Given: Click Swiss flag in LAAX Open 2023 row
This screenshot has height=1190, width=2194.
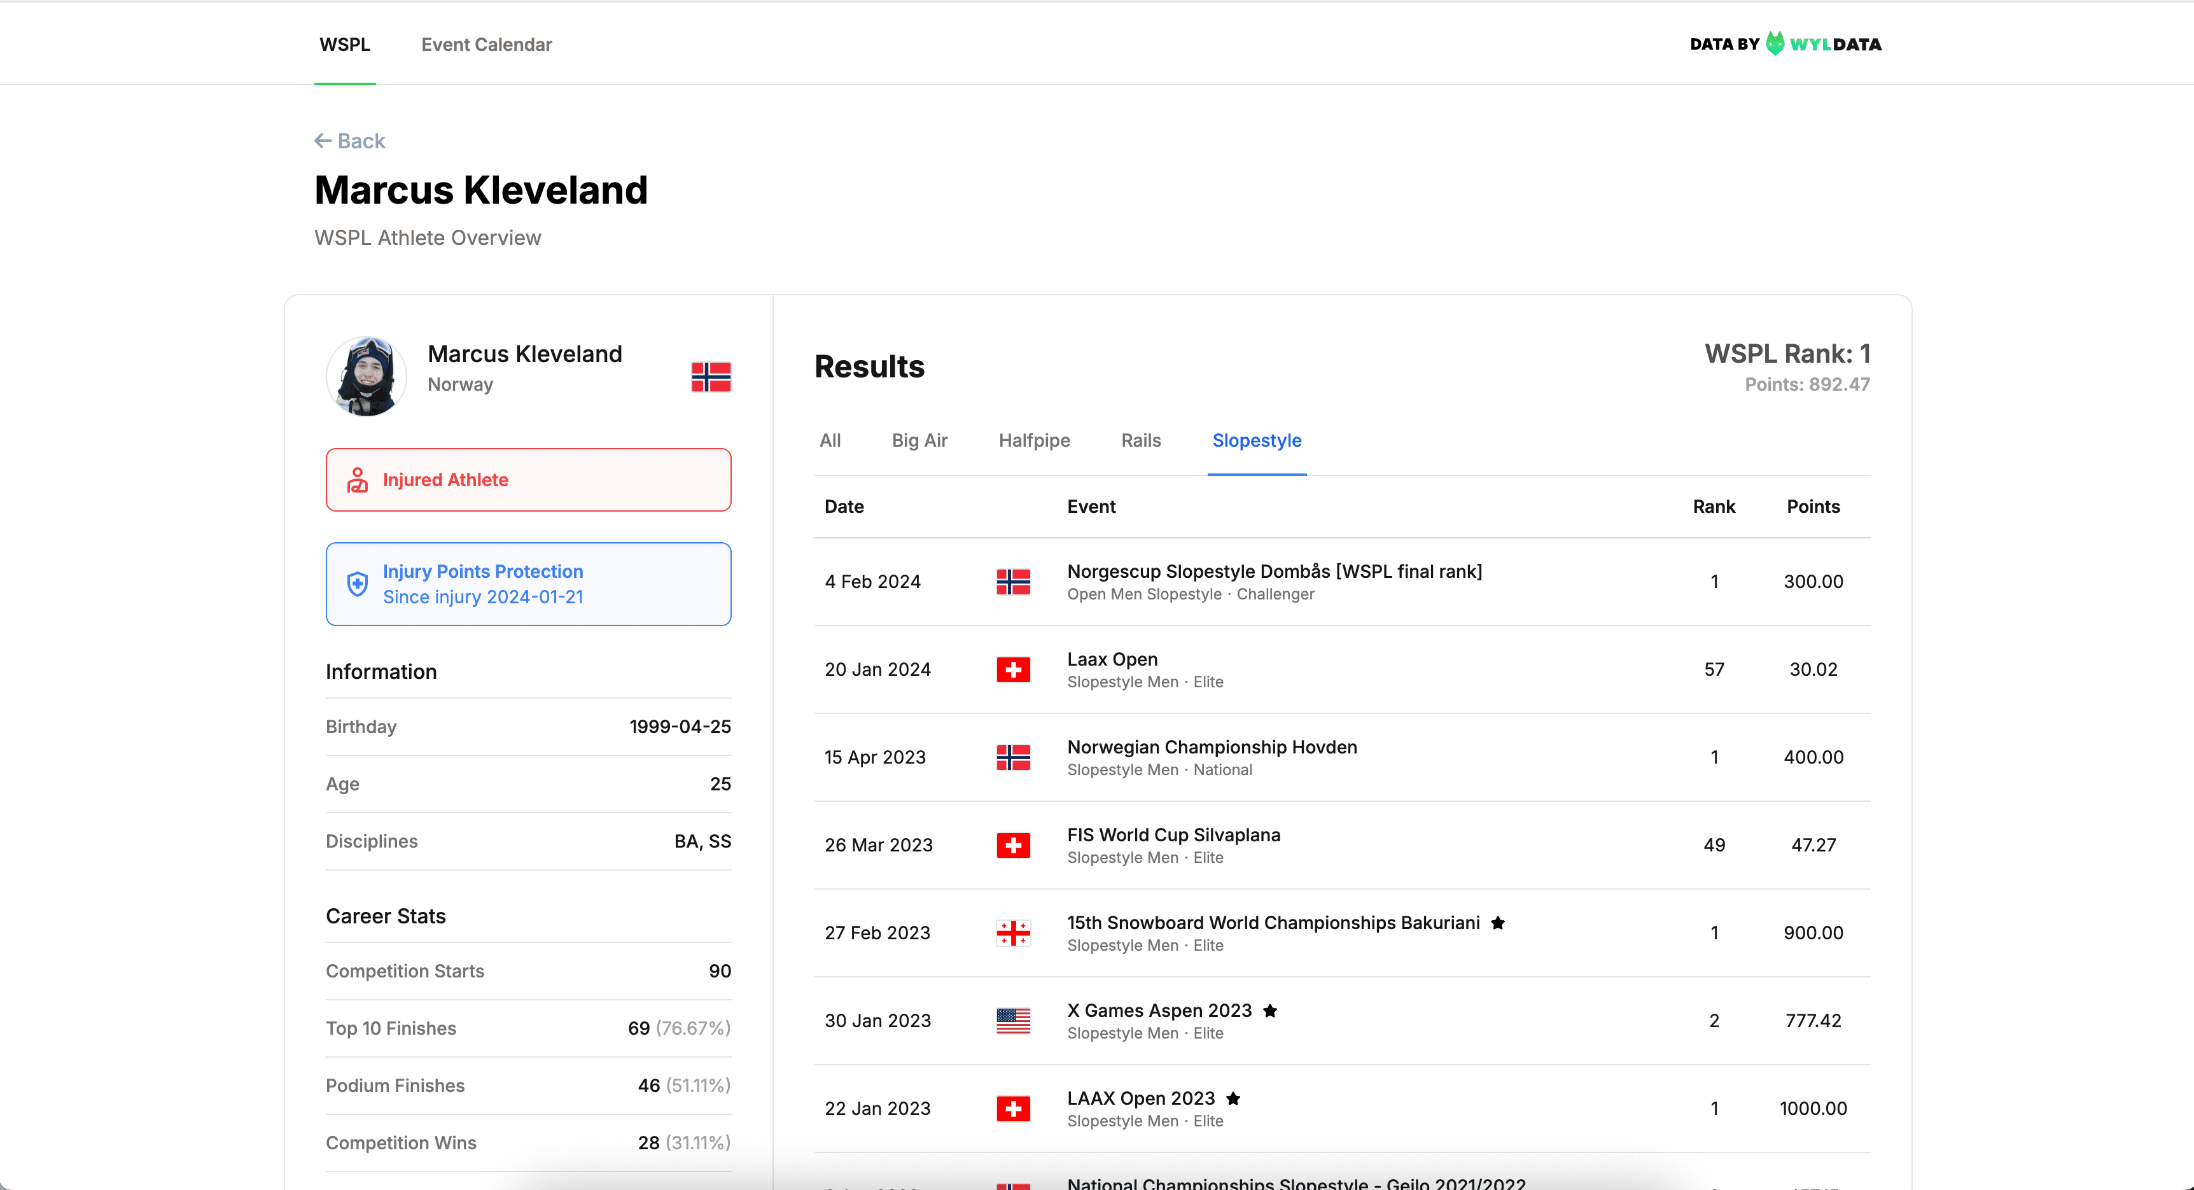Looking at the screenshot, I should [1012, 1108].
